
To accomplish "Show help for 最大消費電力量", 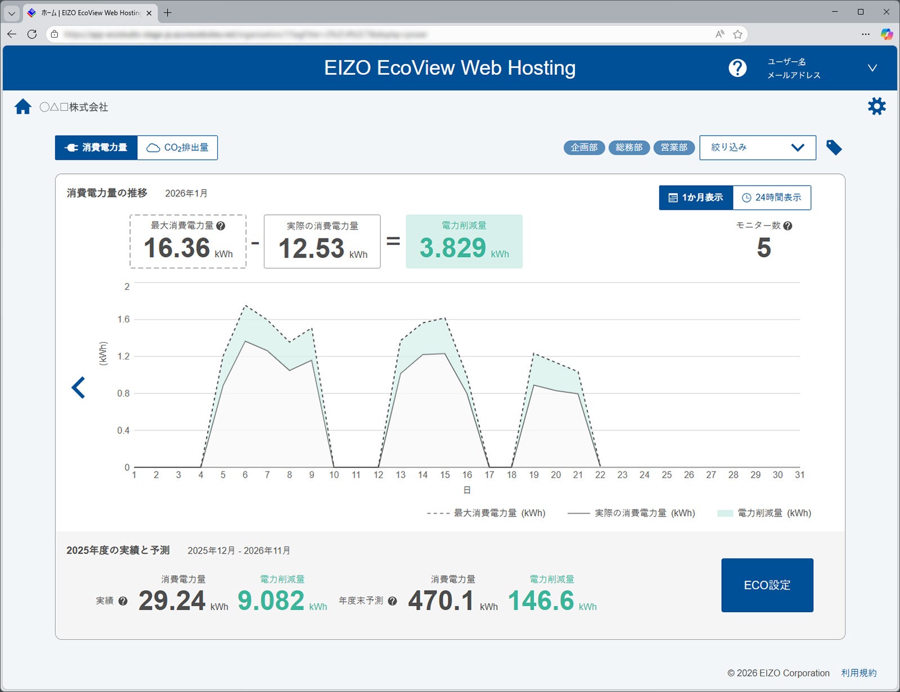I will click(x=221, y=226).
